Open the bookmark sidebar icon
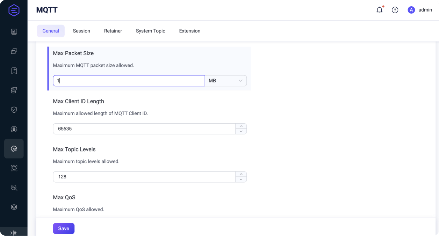Screen dimensions: 439x236 (14, 71)
